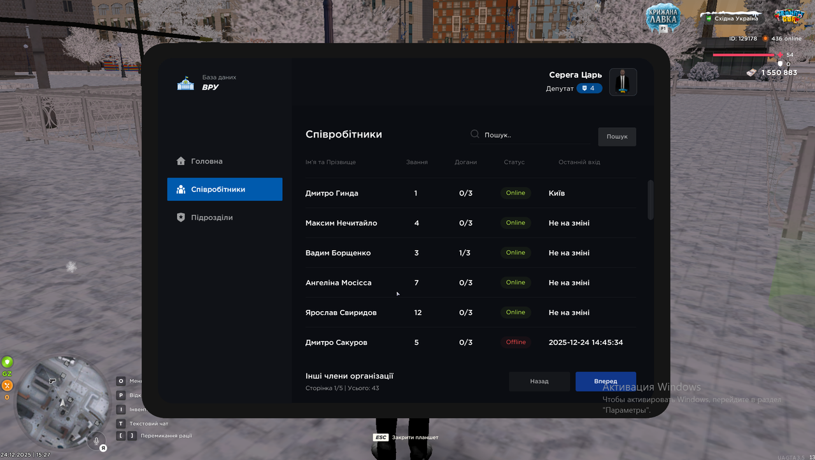Image resolution: width=815 pixels, height=460 pixels.
Task: Click the cash money icon
Action: pyautogui.click(x=753, y=73)
